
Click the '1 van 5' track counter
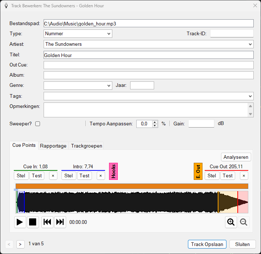tap(36, 244)
